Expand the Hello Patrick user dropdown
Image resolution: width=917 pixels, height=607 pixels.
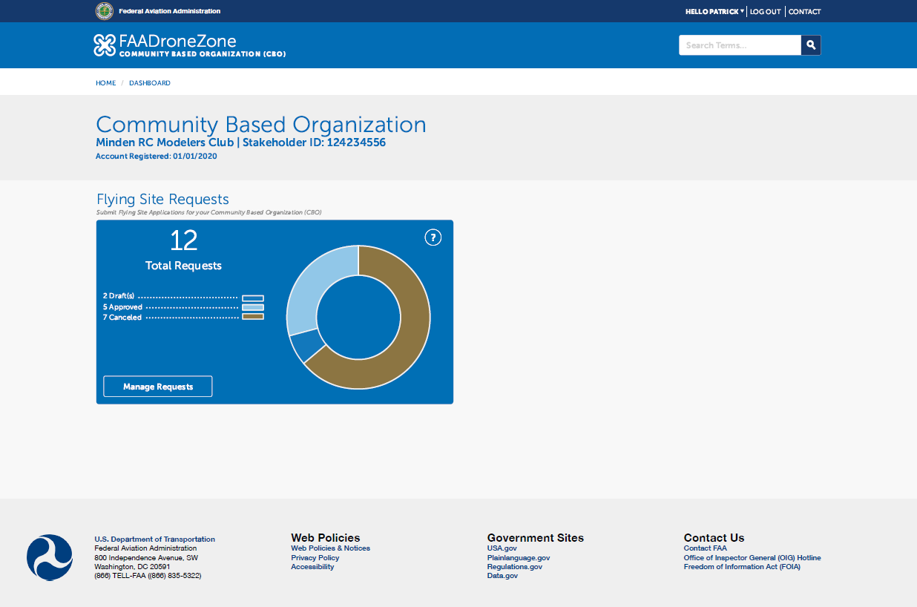point(714,12)
